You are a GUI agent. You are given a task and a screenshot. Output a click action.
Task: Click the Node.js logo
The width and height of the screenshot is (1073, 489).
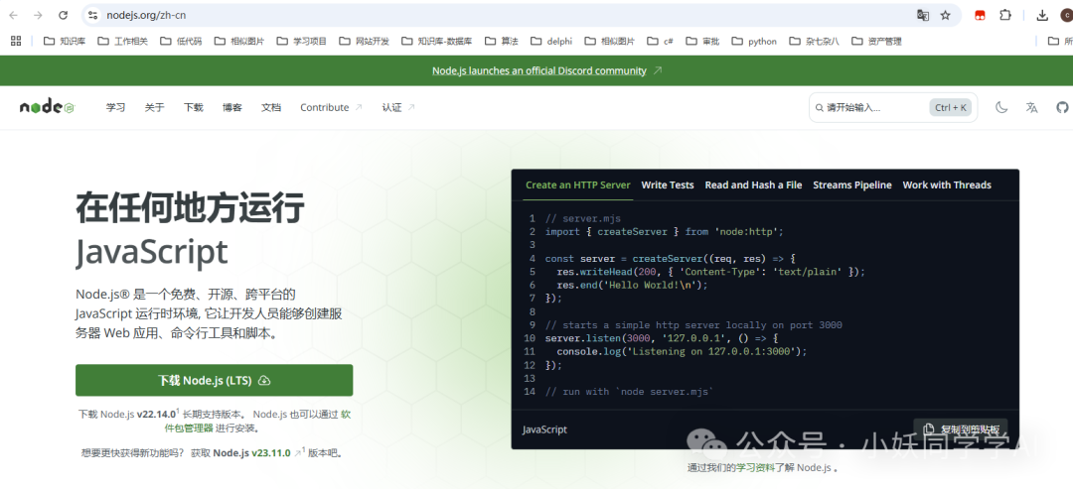47,107
